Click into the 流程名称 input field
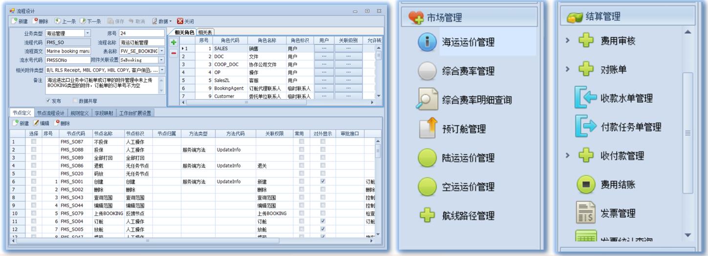Image resolution: width=708 pixels, height=256 pixels. pyautogui.click(x=142, y=42)
